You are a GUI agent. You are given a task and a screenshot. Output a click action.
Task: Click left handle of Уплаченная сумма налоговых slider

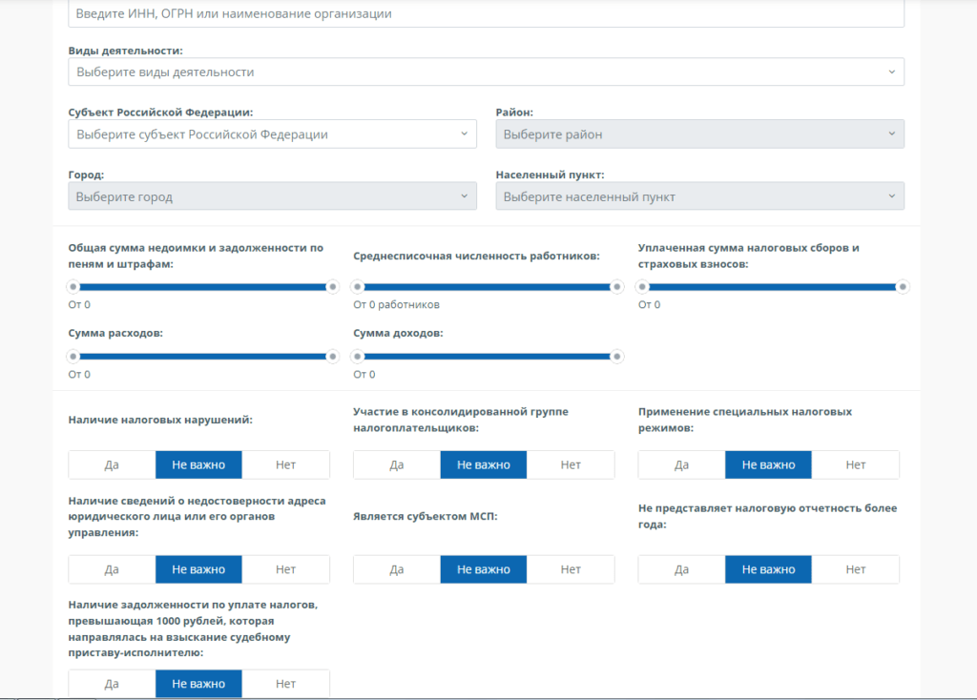(642, 287)
